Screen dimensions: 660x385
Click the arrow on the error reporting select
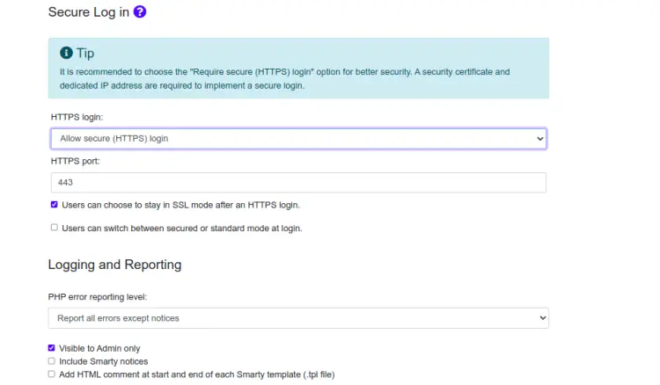[540, 317]
